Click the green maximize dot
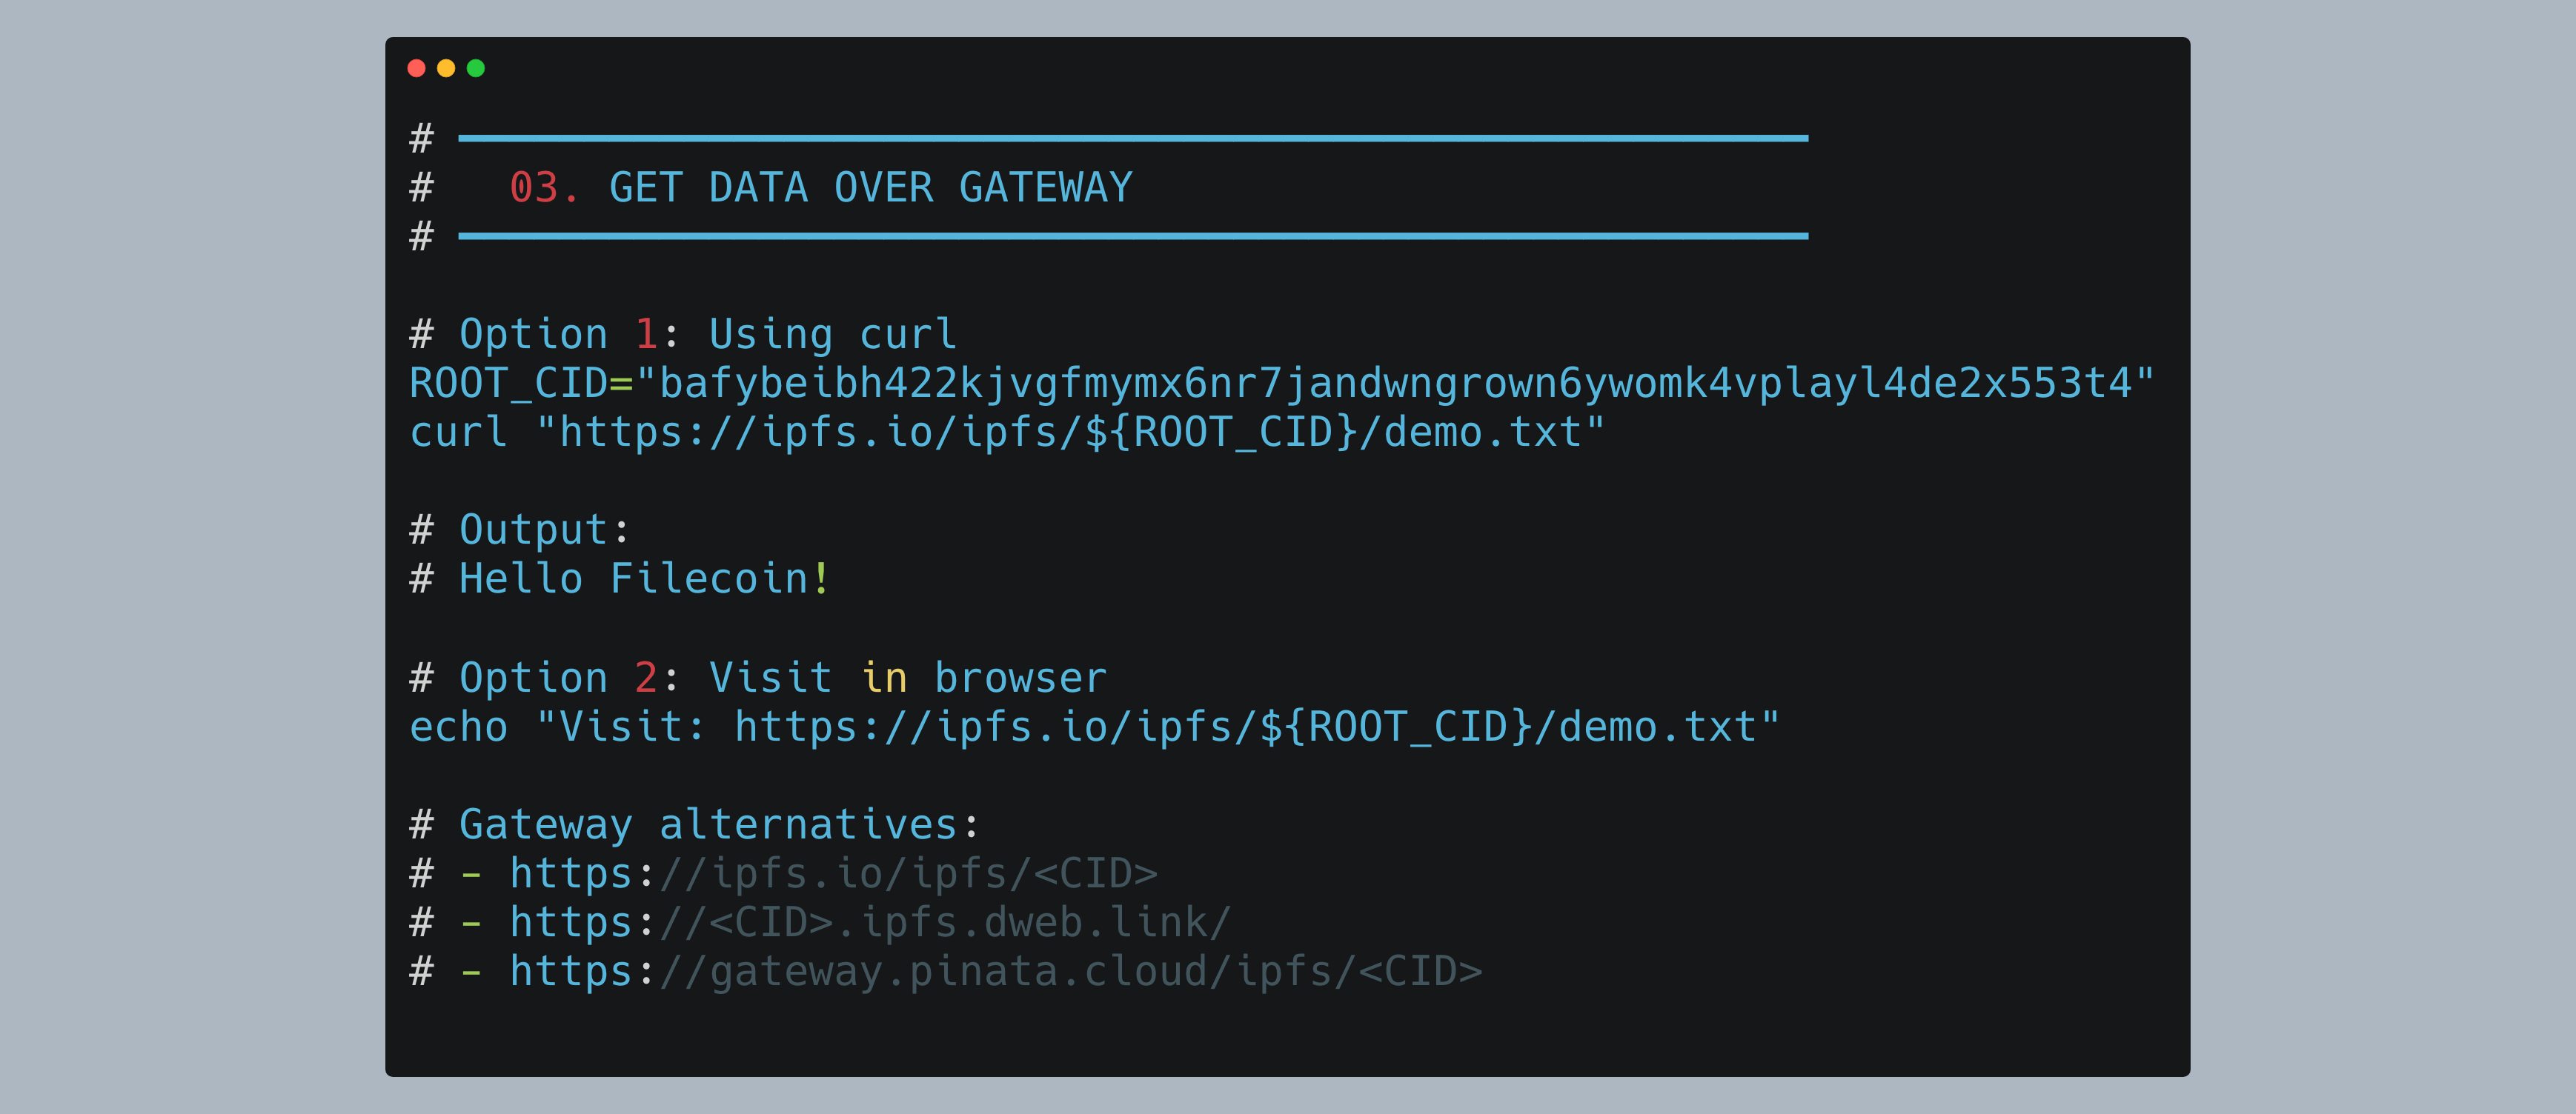Viewport: 2576px width, 1114px height. [x=476, y=68]
